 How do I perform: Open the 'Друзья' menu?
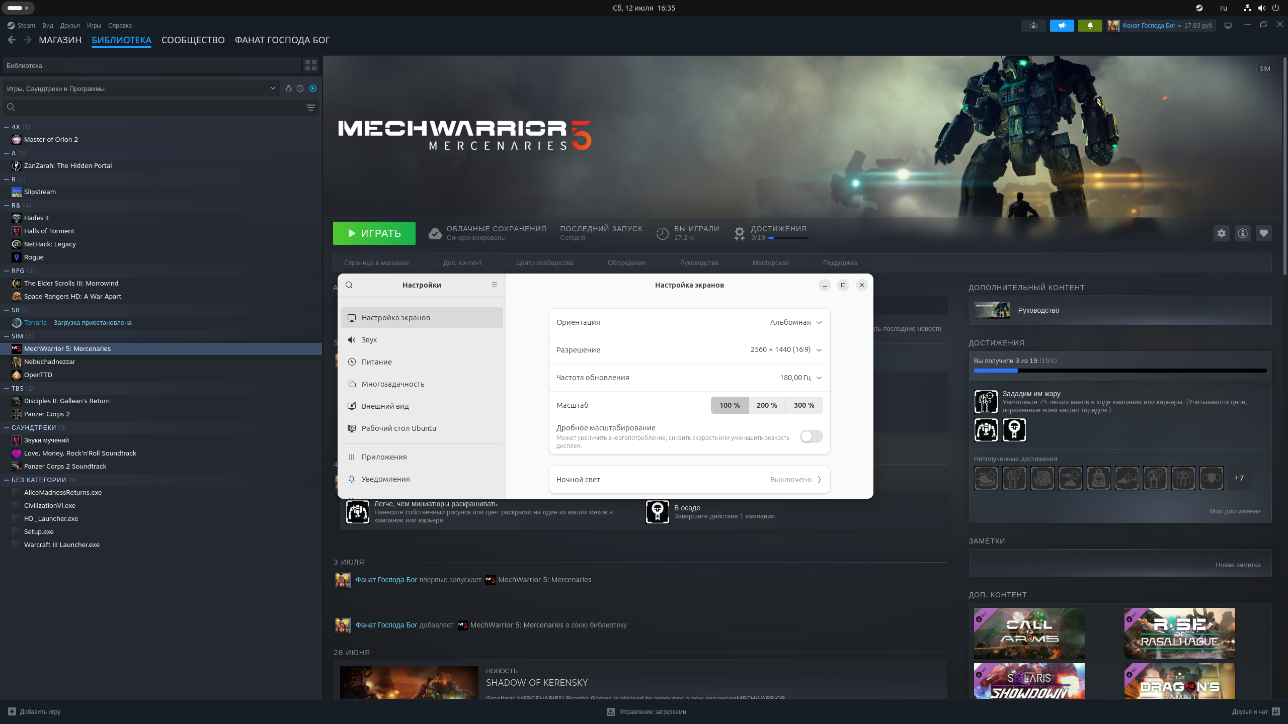pyautogui.click(x=70, y=26)
